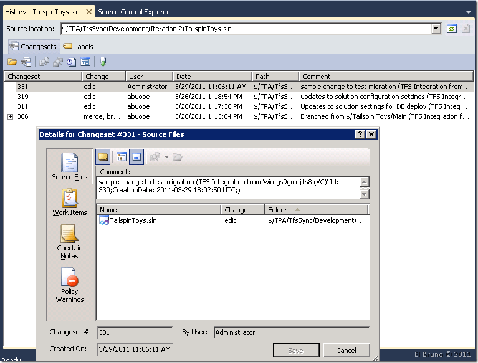
Task: Open the Source location dropdown
Action: (436, 29)
